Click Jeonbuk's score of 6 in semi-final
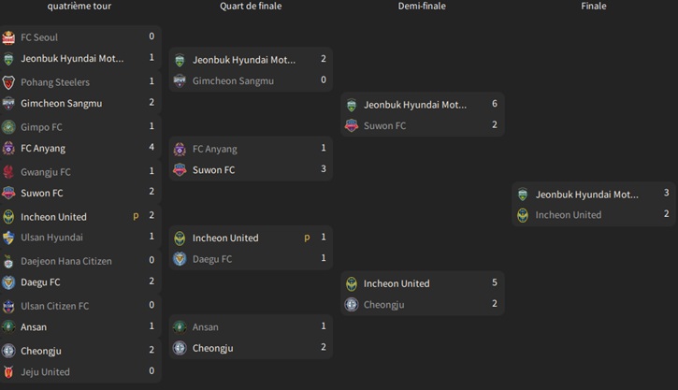Screen dimensions: 678x390 point(494,104)
